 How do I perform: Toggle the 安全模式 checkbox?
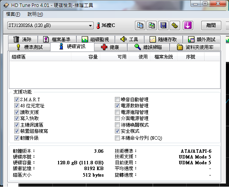[x=117, y=131]
